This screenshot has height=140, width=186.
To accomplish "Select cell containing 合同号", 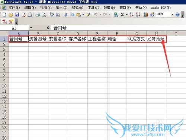I will pos(19,39).
